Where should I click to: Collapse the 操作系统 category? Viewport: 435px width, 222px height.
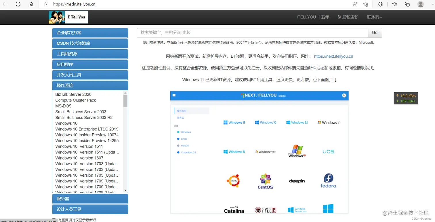point(90,85)
